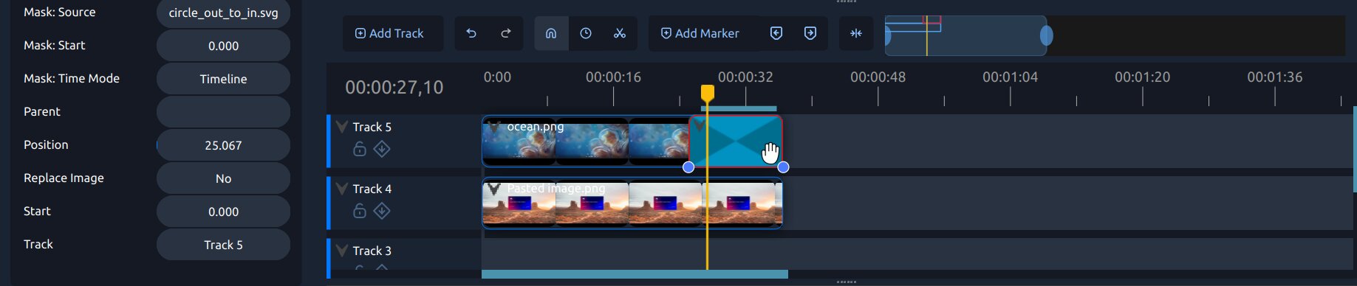1357x286 pixels.
Task: Click Track 5 keyframe diamond icon
Action: click(x=382, y=149)
